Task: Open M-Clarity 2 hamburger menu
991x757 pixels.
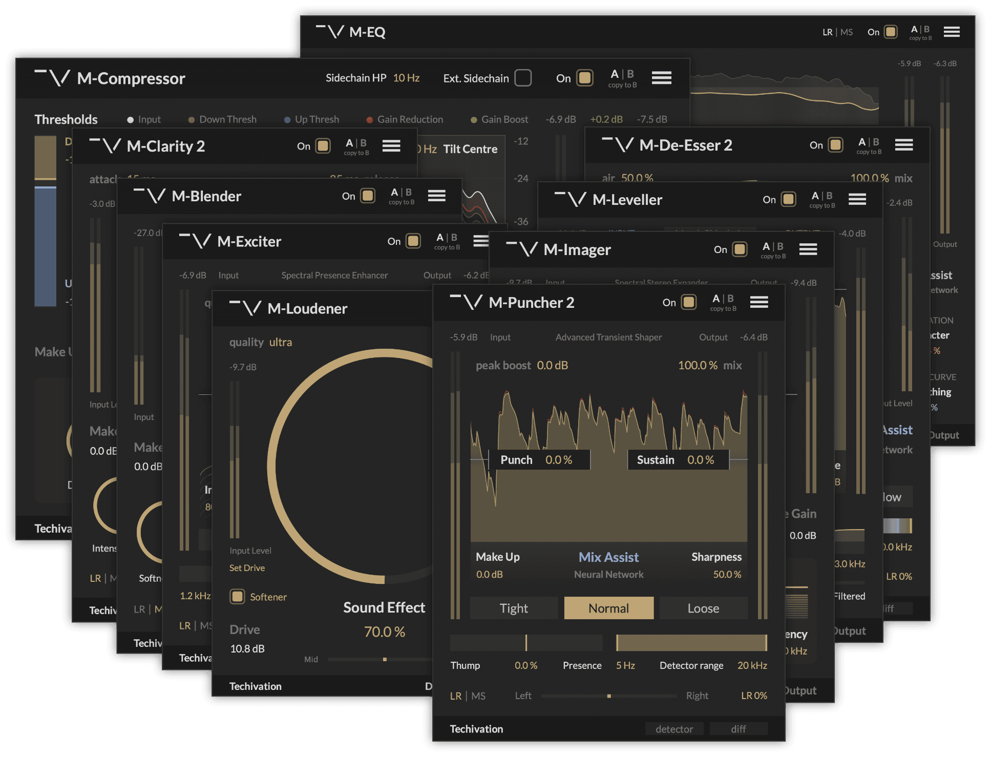Action: click(391, 146)
